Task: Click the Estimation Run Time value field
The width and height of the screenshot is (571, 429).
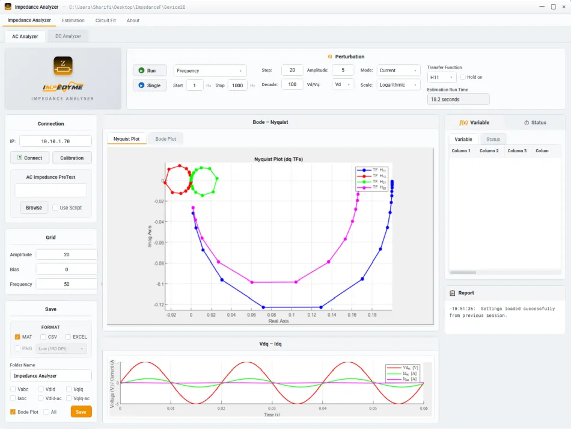Action: click(458, 99)
